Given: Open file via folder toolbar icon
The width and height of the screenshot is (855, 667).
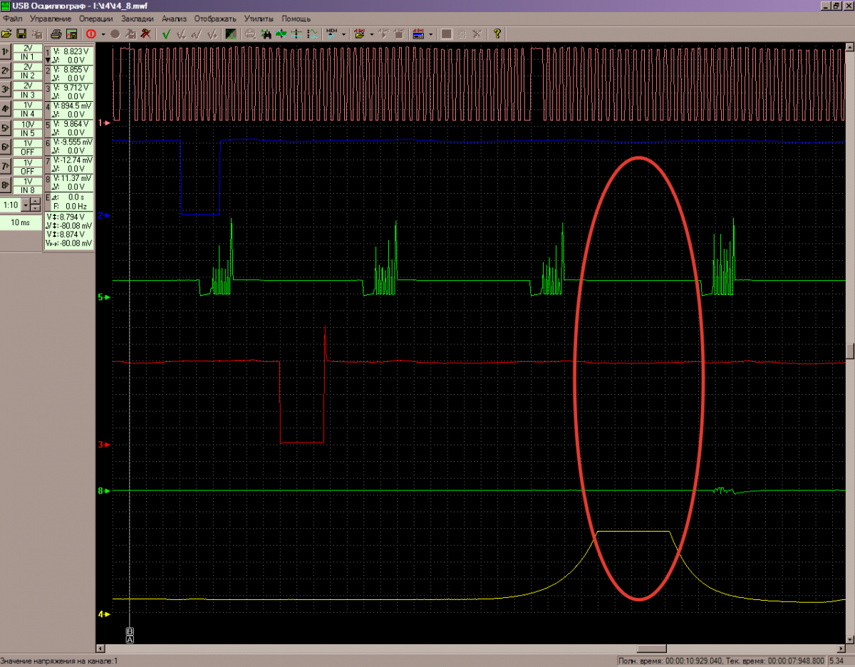Looking at the screenshot, I should pyautogui.click(x=7, y=33).
